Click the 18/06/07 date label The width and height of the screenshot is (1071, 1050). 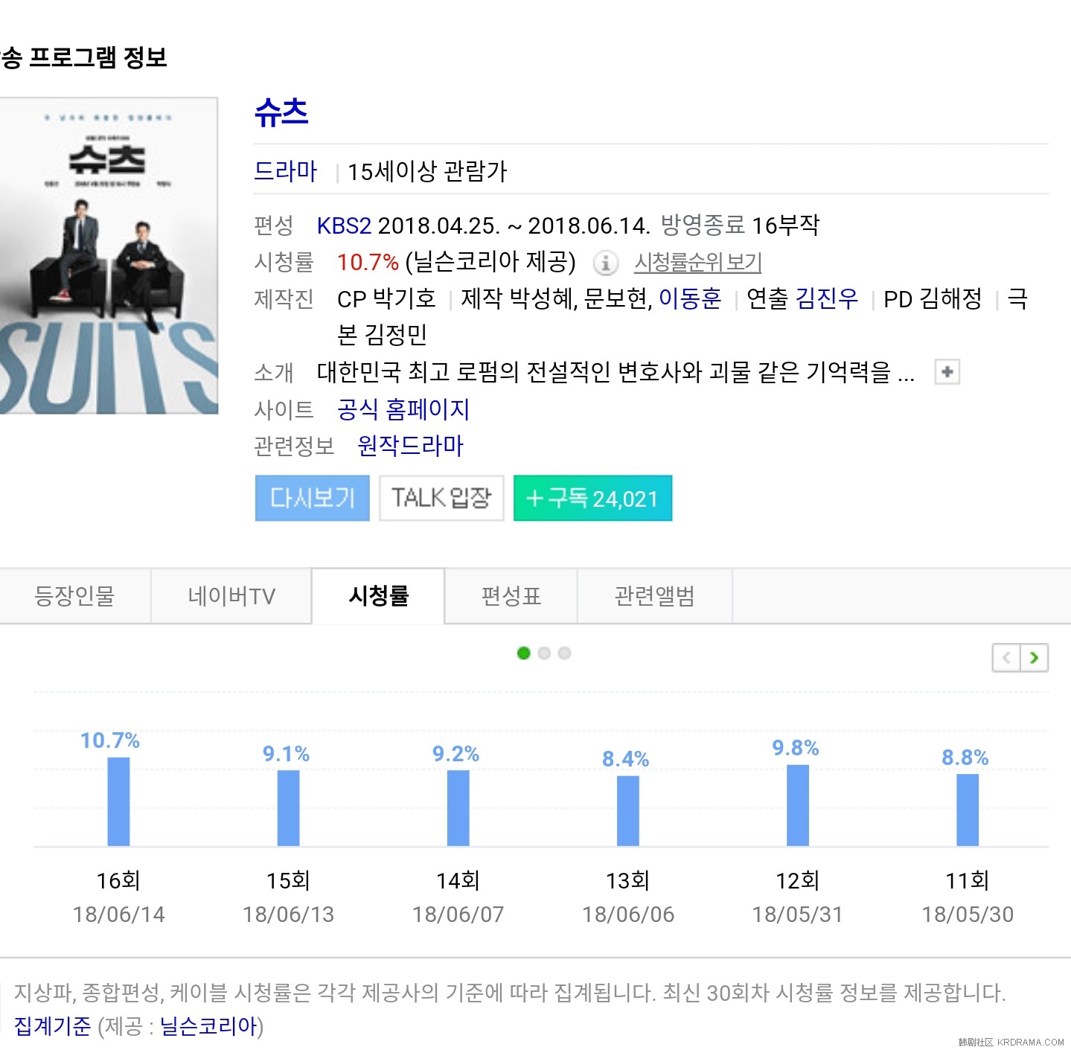click(458, 915)
